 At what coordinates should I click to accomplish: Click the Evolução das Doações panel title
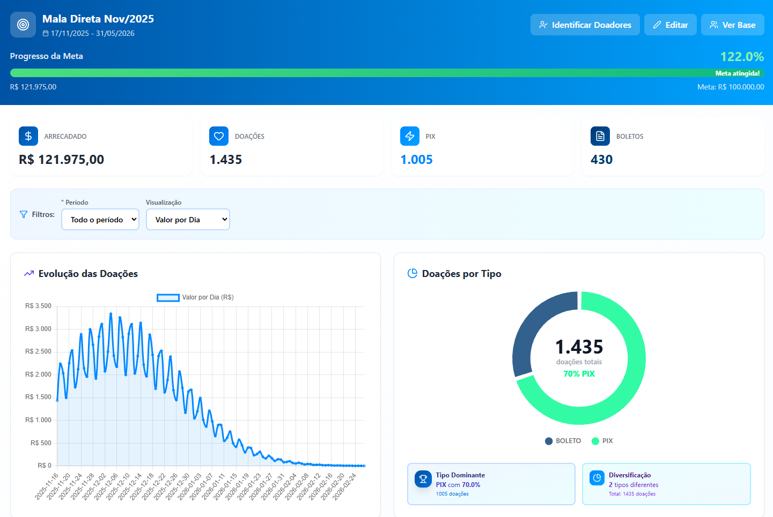[x=87, y=273]
